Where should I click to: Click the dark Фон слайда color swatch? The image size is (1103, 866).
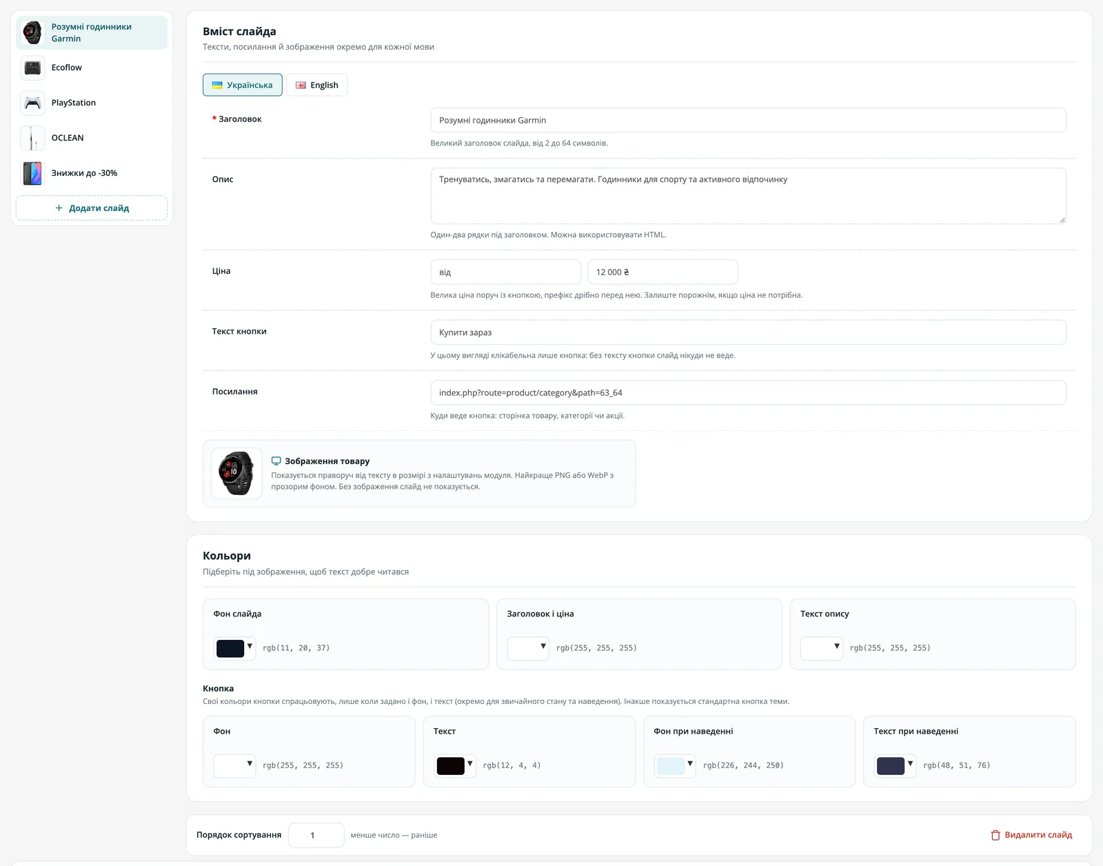[x=230, y=649]
